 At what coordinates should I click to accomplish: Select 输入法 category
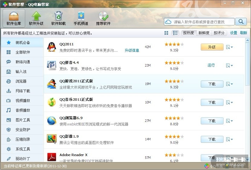pyautogui.click(x=22, y=72)
